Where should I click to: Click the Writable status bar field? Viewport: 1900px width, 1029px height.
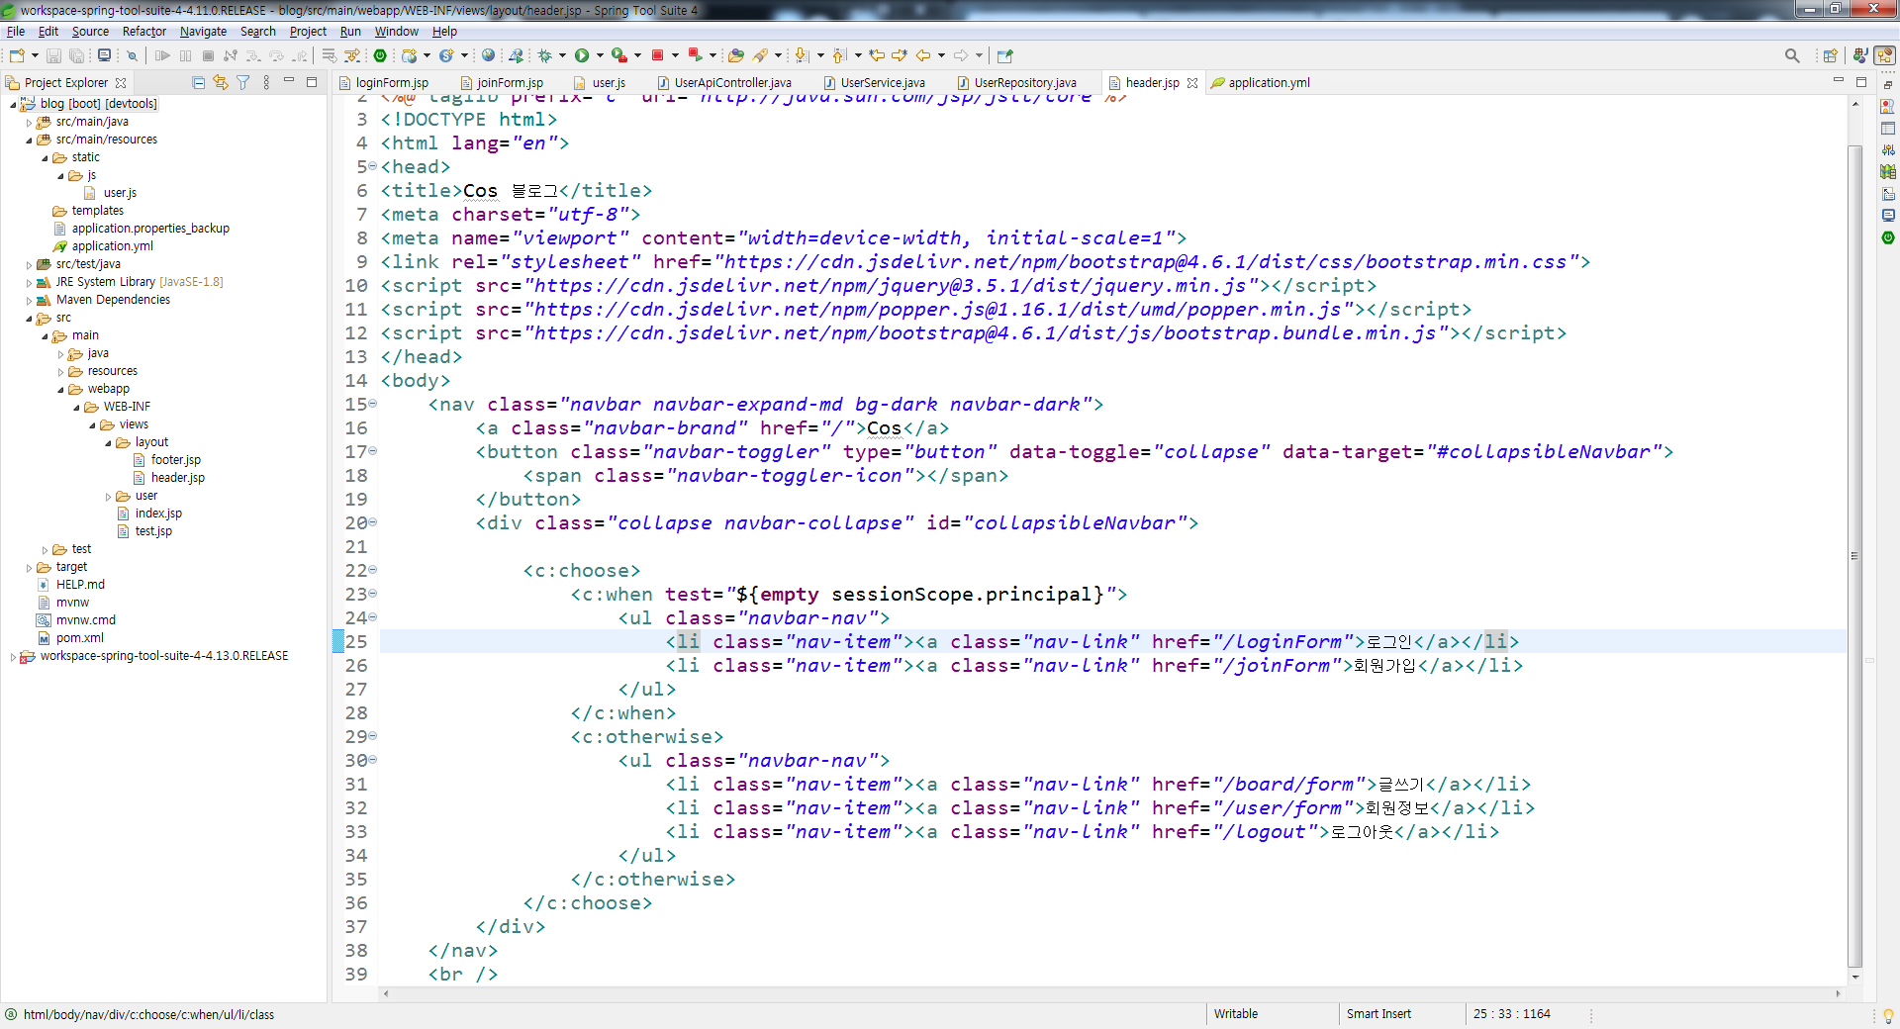(x=1236, y=1014)
